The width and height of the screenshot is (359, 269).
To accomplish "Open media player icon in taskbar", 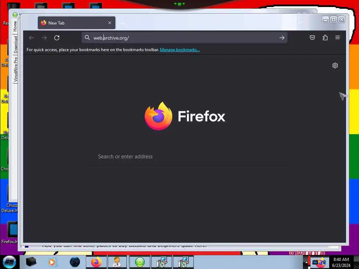I will [52, 262].
